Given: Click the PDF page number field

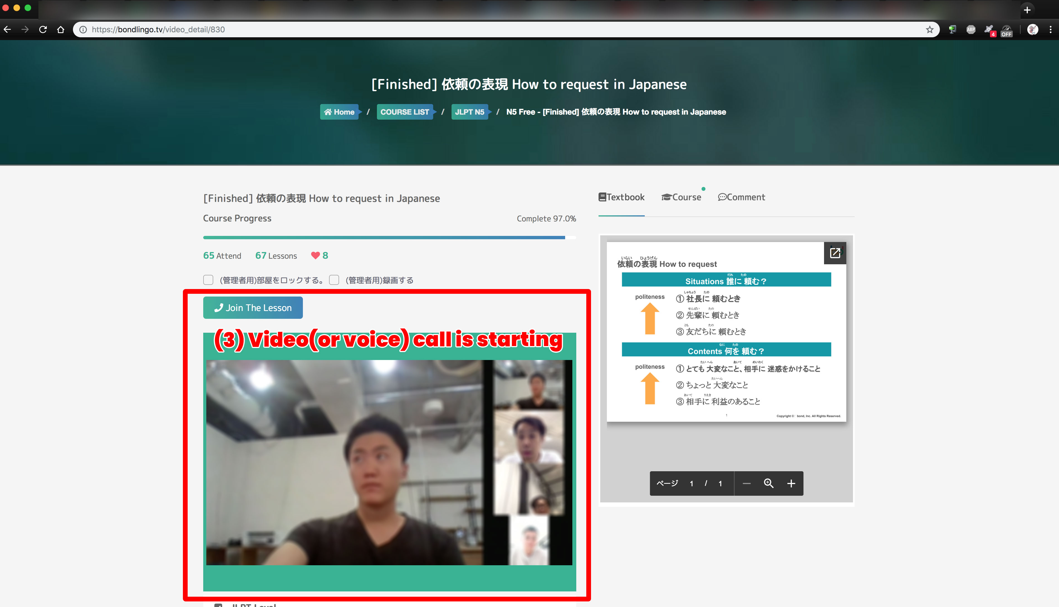Looking at the screenshot, I should [x=692, y=483].
